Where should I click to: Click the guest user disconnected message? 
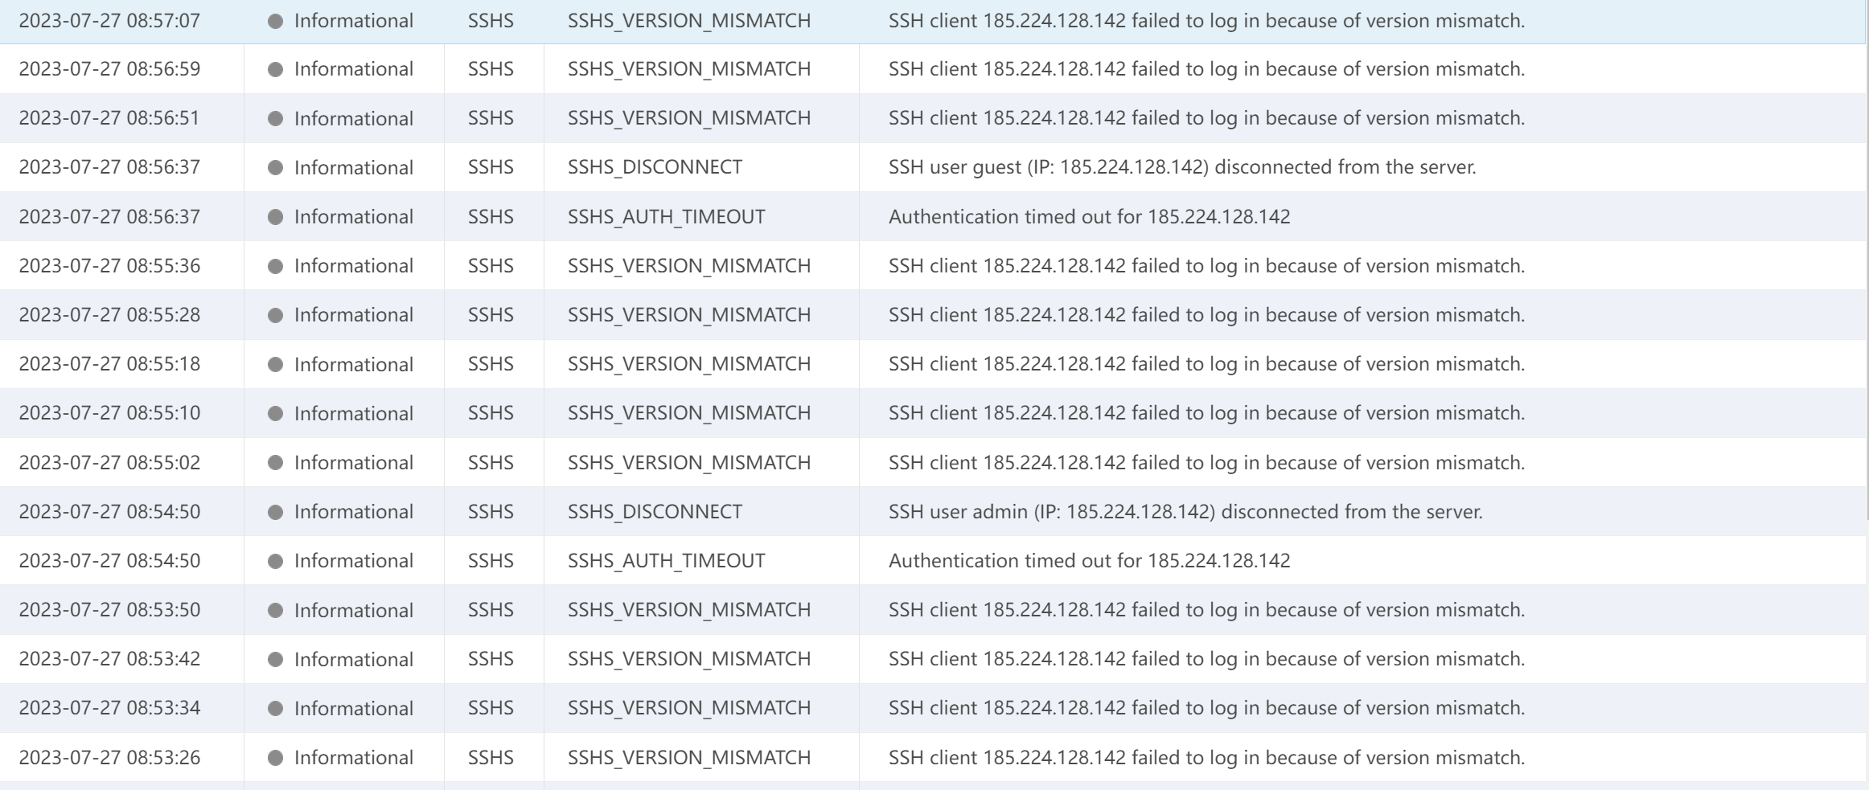[x=1181, y=167]
